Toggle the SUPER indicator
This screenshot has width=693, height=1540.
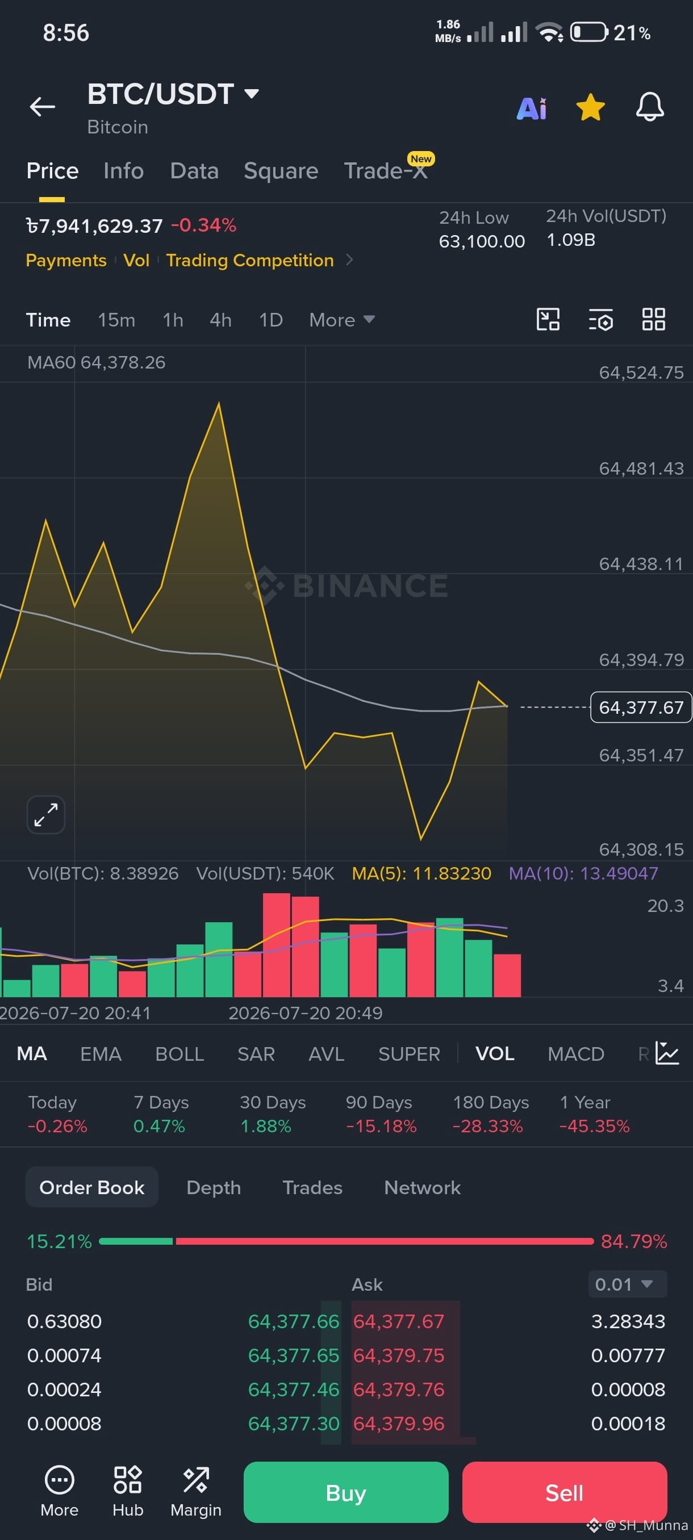coord(409,1053)
